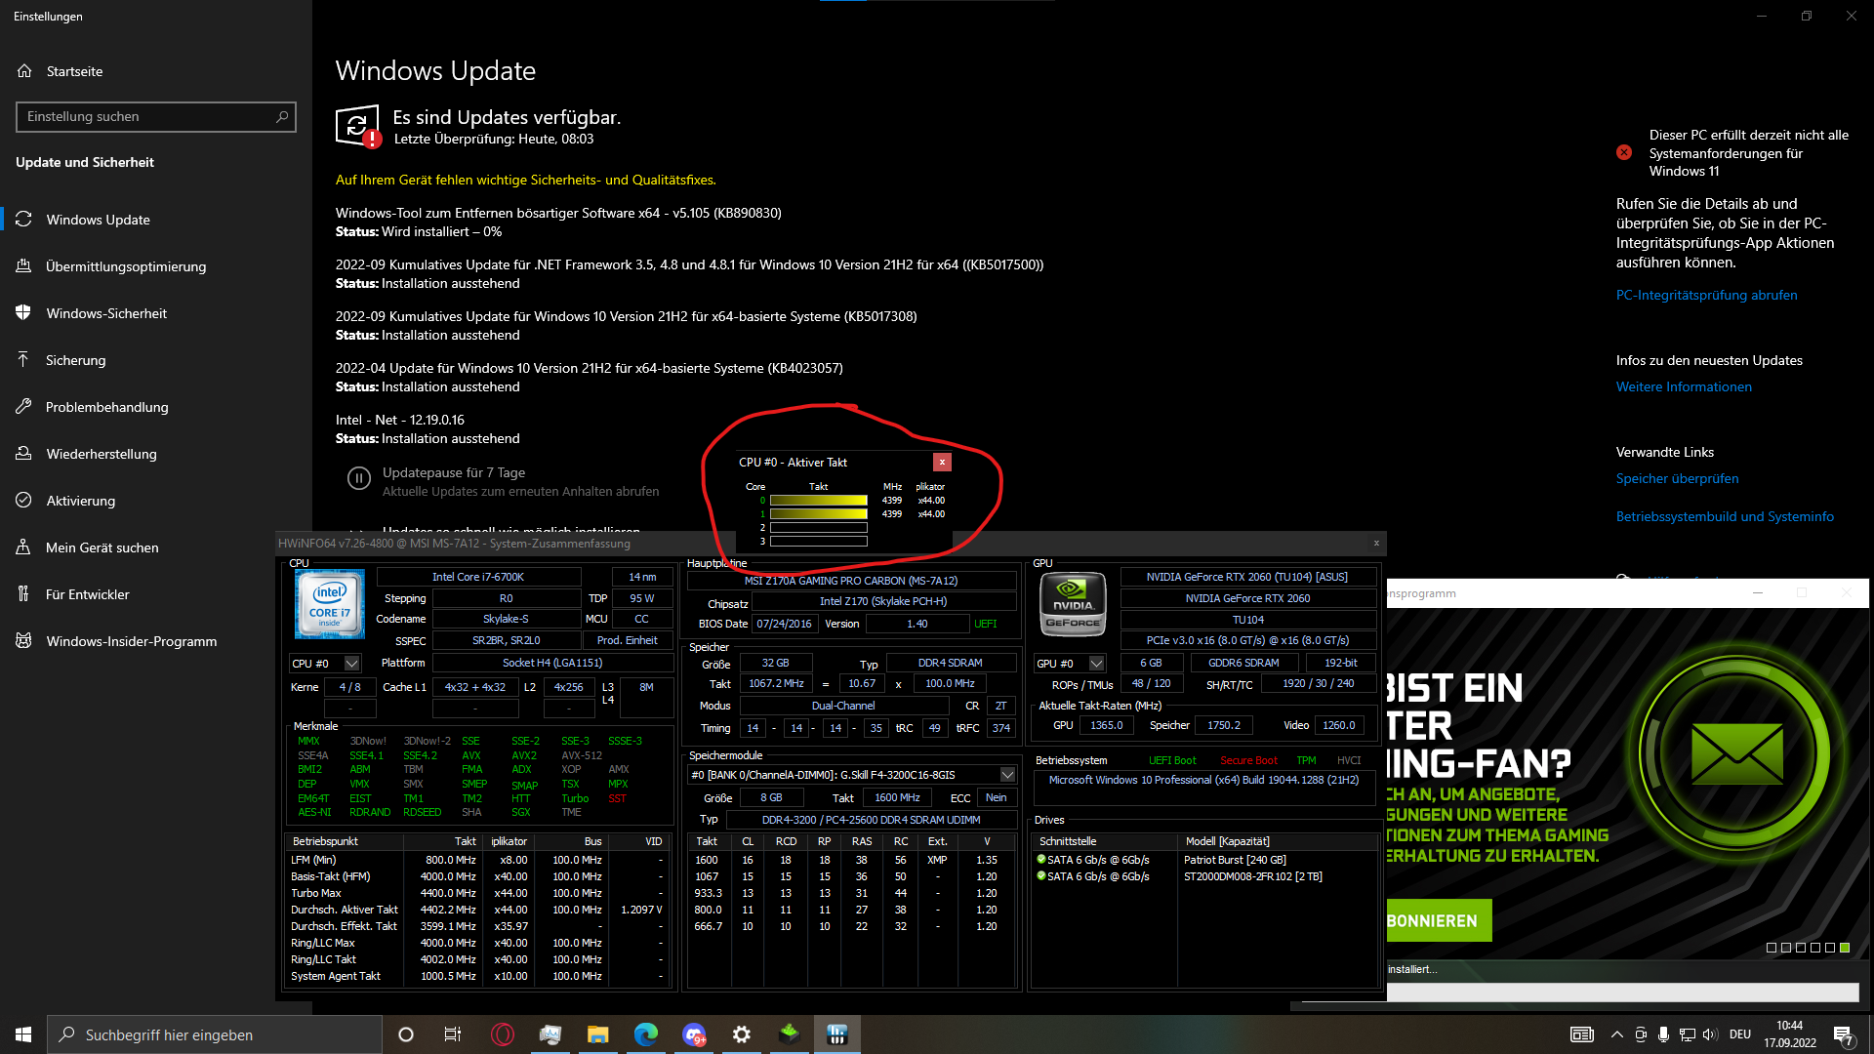Viewport: 1874px width, 1054px height.
Task: Click Updatepause für 7 Tage
Action: [454, 472]
